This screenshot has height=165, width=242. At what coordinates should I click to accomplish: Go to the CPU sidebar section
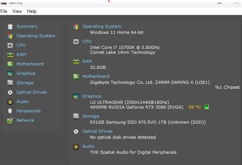(x=21, y=45)
